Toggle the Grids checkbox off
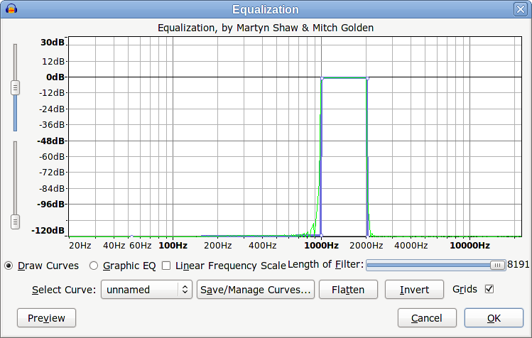The width and height of the screenshot is (532, 338). pyautogui.click(x=489, y=289)
